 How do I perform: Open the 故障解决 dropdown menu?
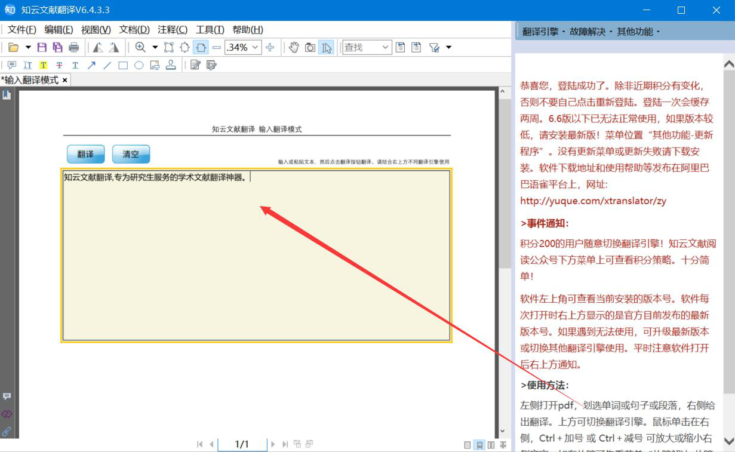591,32
